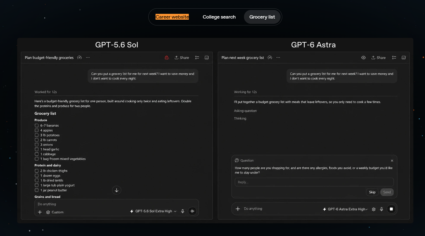Start voice mode in Sol composer

(x=192, y=211)
